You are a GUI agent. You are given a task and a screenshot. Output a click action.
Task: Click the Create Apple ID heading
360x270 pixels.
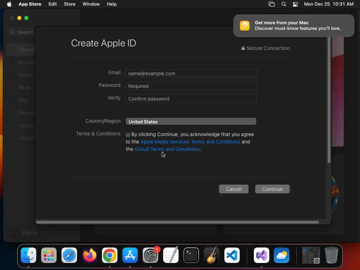point(104,43)
